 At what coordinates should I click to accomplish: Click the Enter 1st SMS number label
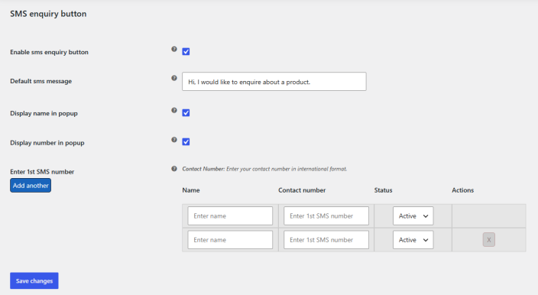coord(42,172)
